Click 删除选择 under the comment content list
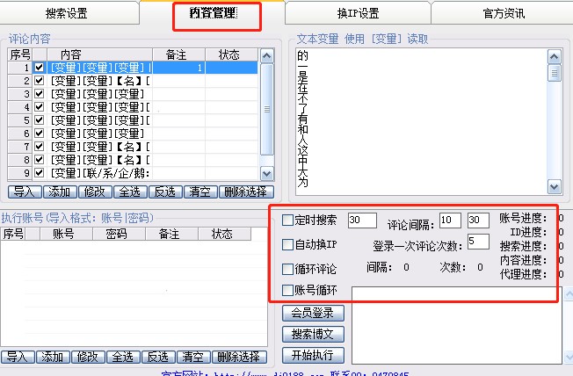The height and width of the screenshot is (376, 573). [x=246, y=192]
